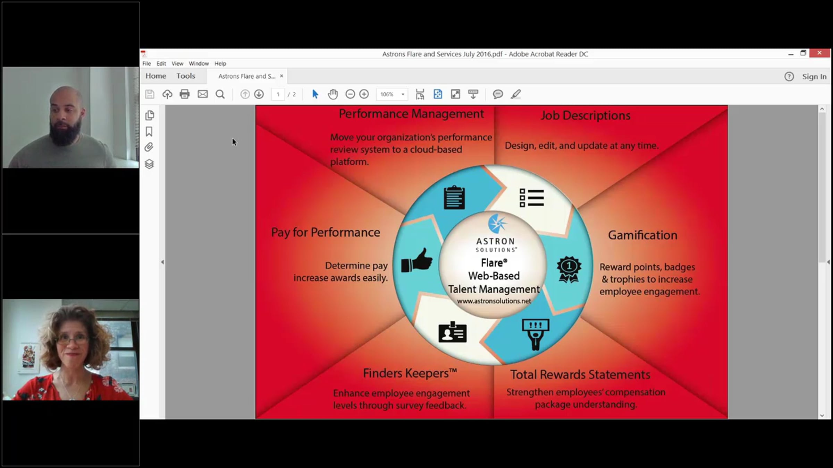The width and height of the screenshot is (833, 468).
Task: Click the read mode toolbar icon
Action: click(x=473, y=94)
